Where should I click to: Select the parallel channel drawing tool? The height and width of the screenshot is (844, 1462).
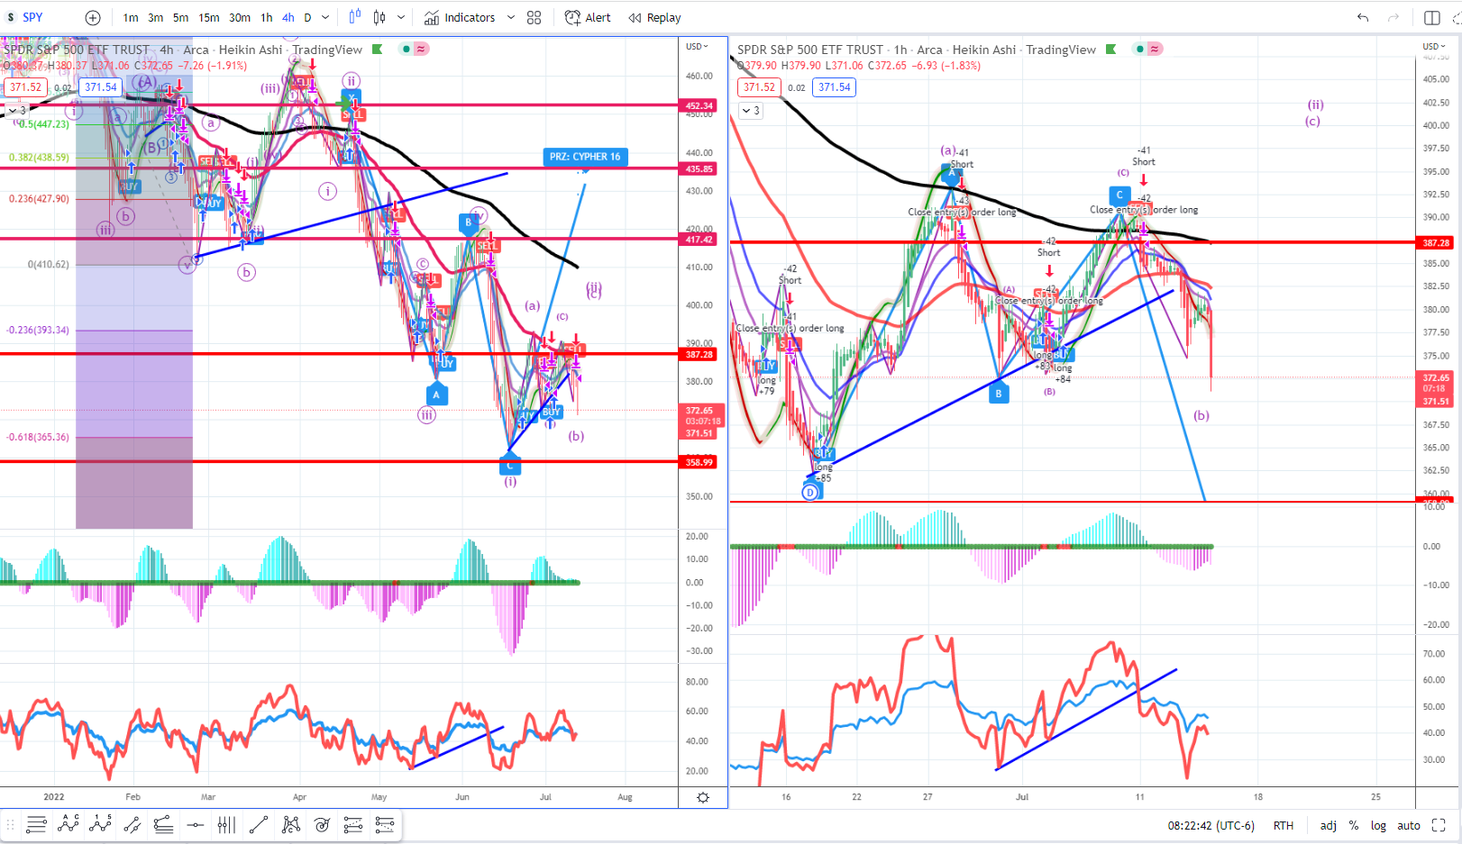click(132, 825)
